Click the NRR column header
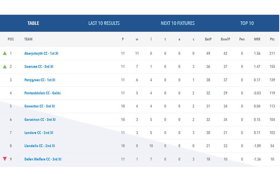280x186 pixels. pyautogui.click(x=257, y=39)
